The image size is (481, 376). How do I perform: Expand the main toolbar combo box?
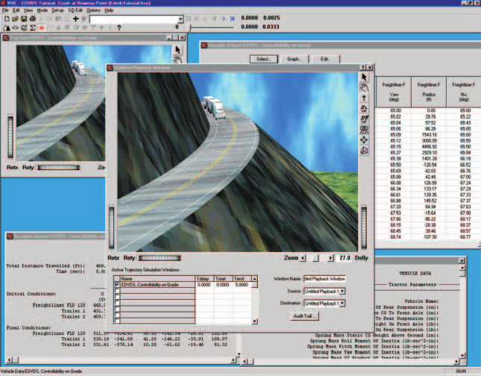click(x=180, y=19)
